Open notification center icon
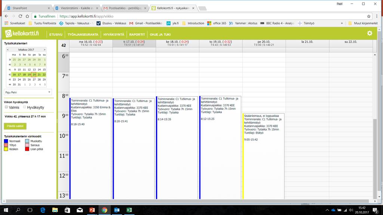Screen dimensions: 383x215 coord(375,210)
